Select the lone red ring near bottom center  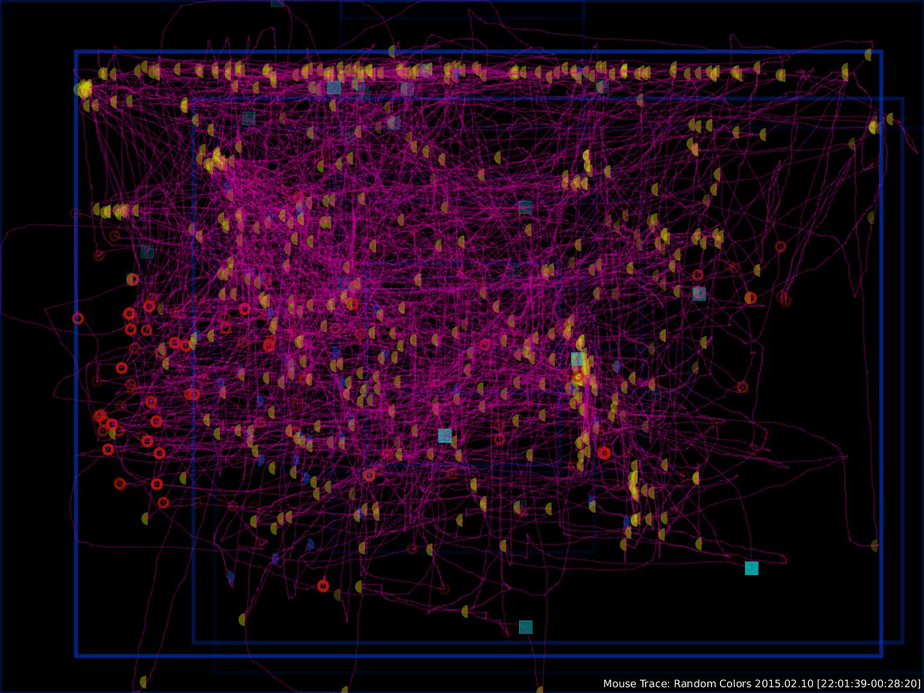pos(323,586)
